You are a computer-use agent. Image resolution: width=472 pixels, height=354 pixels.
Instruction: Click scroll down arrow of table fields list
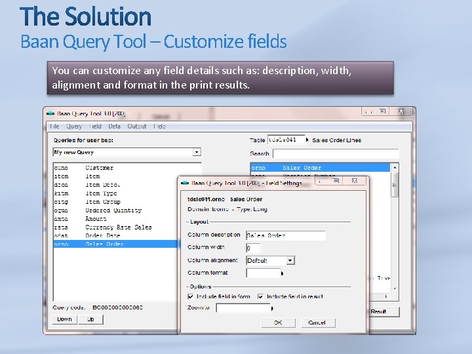click(395, 288)
